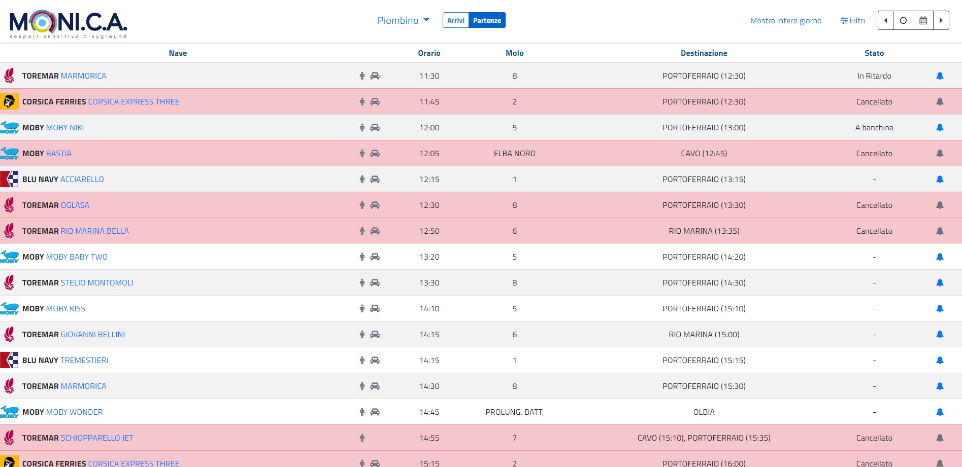Click the Orario column header
The height and width of the screenshot is (467, 962).
click(429, 53)
